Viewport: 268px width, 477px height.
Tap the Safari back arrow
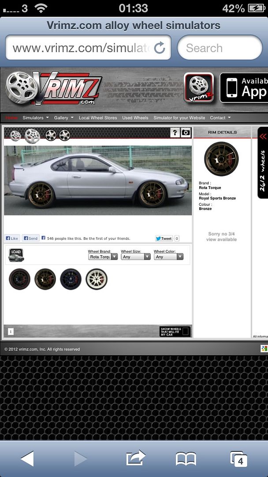27,458
